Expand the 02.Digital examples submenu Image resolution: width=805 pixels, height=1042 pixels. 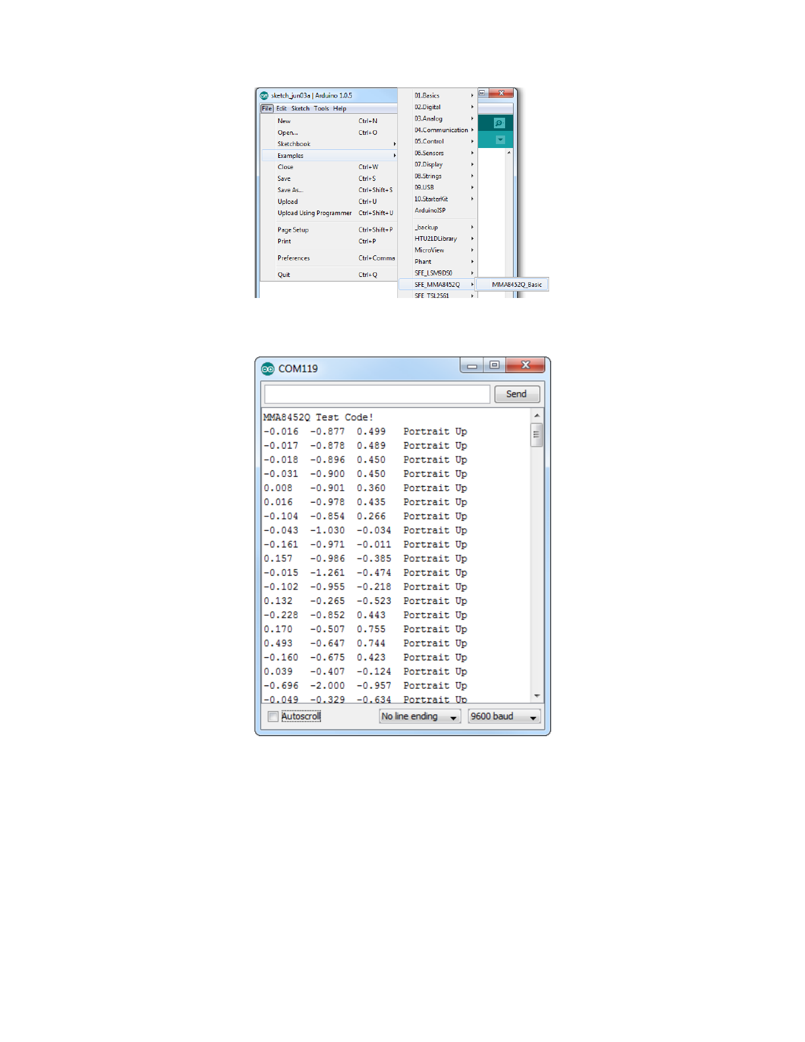click(437, 107)
